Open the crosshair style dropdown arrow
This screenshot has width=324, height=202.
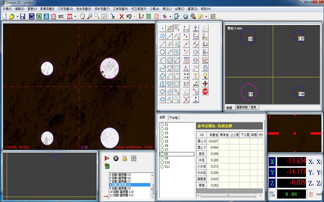pyautogui.click(x=170, y=17)
